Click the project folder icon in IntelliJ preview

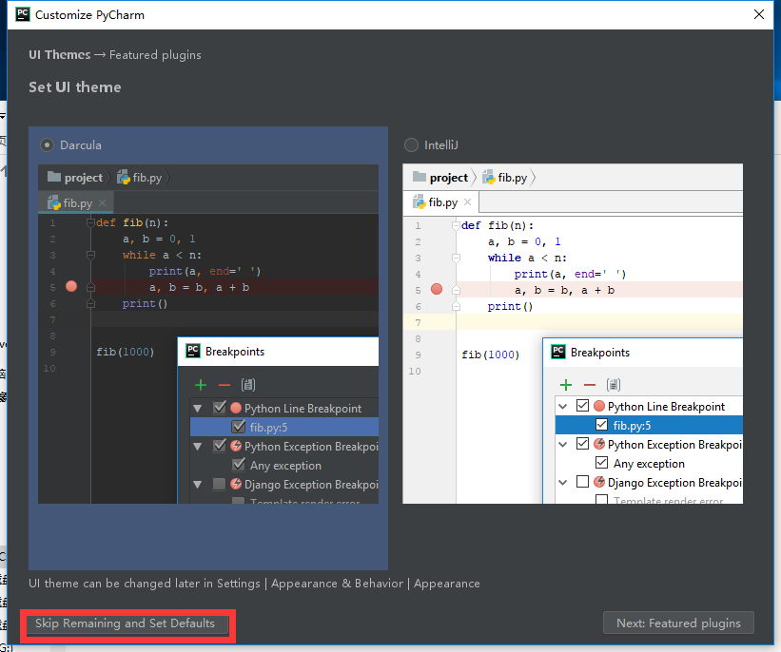pyautogui.click(x=420, y=177)
